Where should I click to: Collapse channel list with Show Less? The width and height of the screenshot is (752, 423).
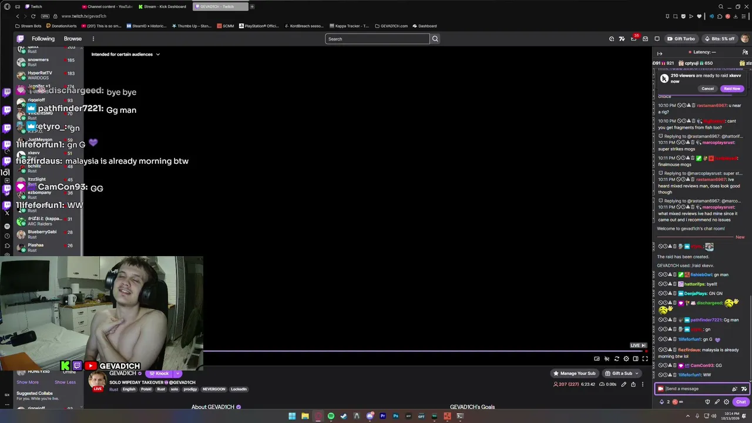[65, 382]
